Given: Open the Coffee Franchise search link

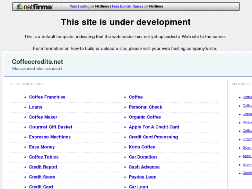Looking at the screenshot, I should point(47,97).
